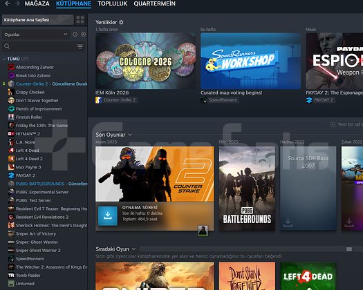Select Sherlock Holmes: The Devil's Daughter
This screenshot has height=290, width=363.
point(48,225)
